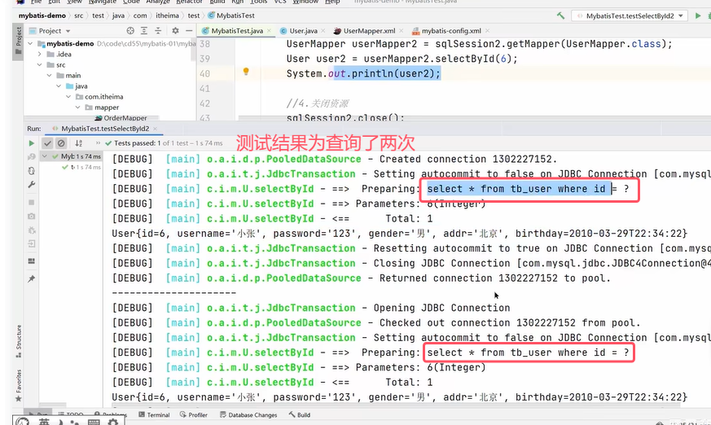Open the Window menu
Viewport: 711px width, 425px height.
tap(305, 2)
